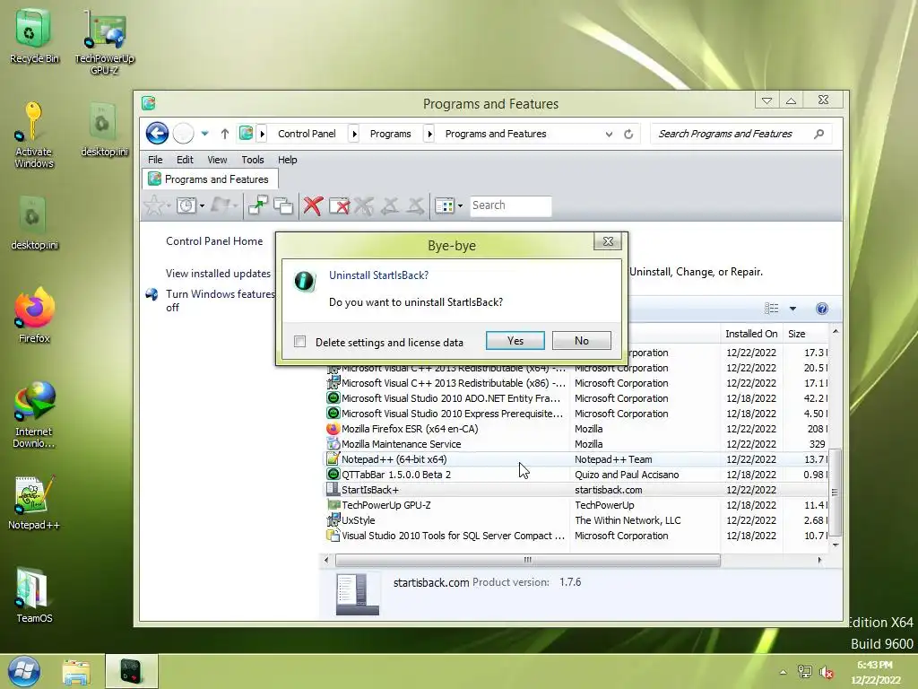Sort by the Installed On column header
The width and height of the screenshot is (918, 689).
click(x=751, y=334)
